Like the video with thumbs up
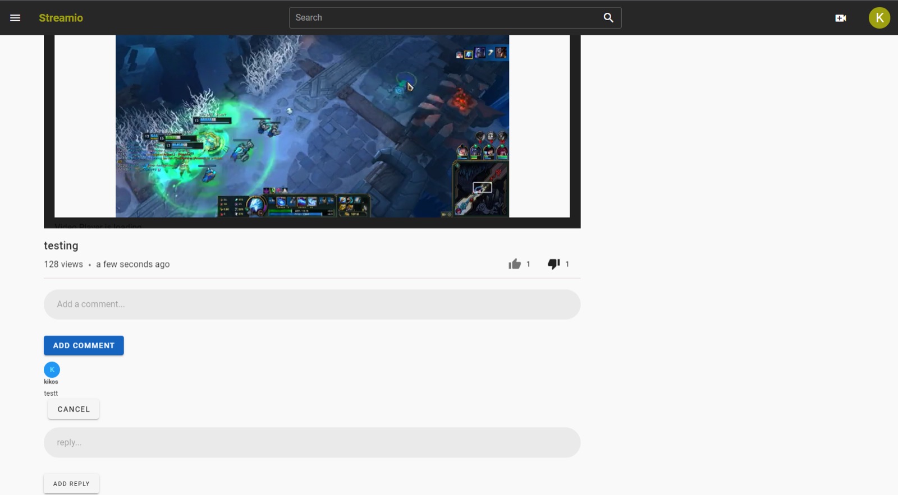 [515, 264]
